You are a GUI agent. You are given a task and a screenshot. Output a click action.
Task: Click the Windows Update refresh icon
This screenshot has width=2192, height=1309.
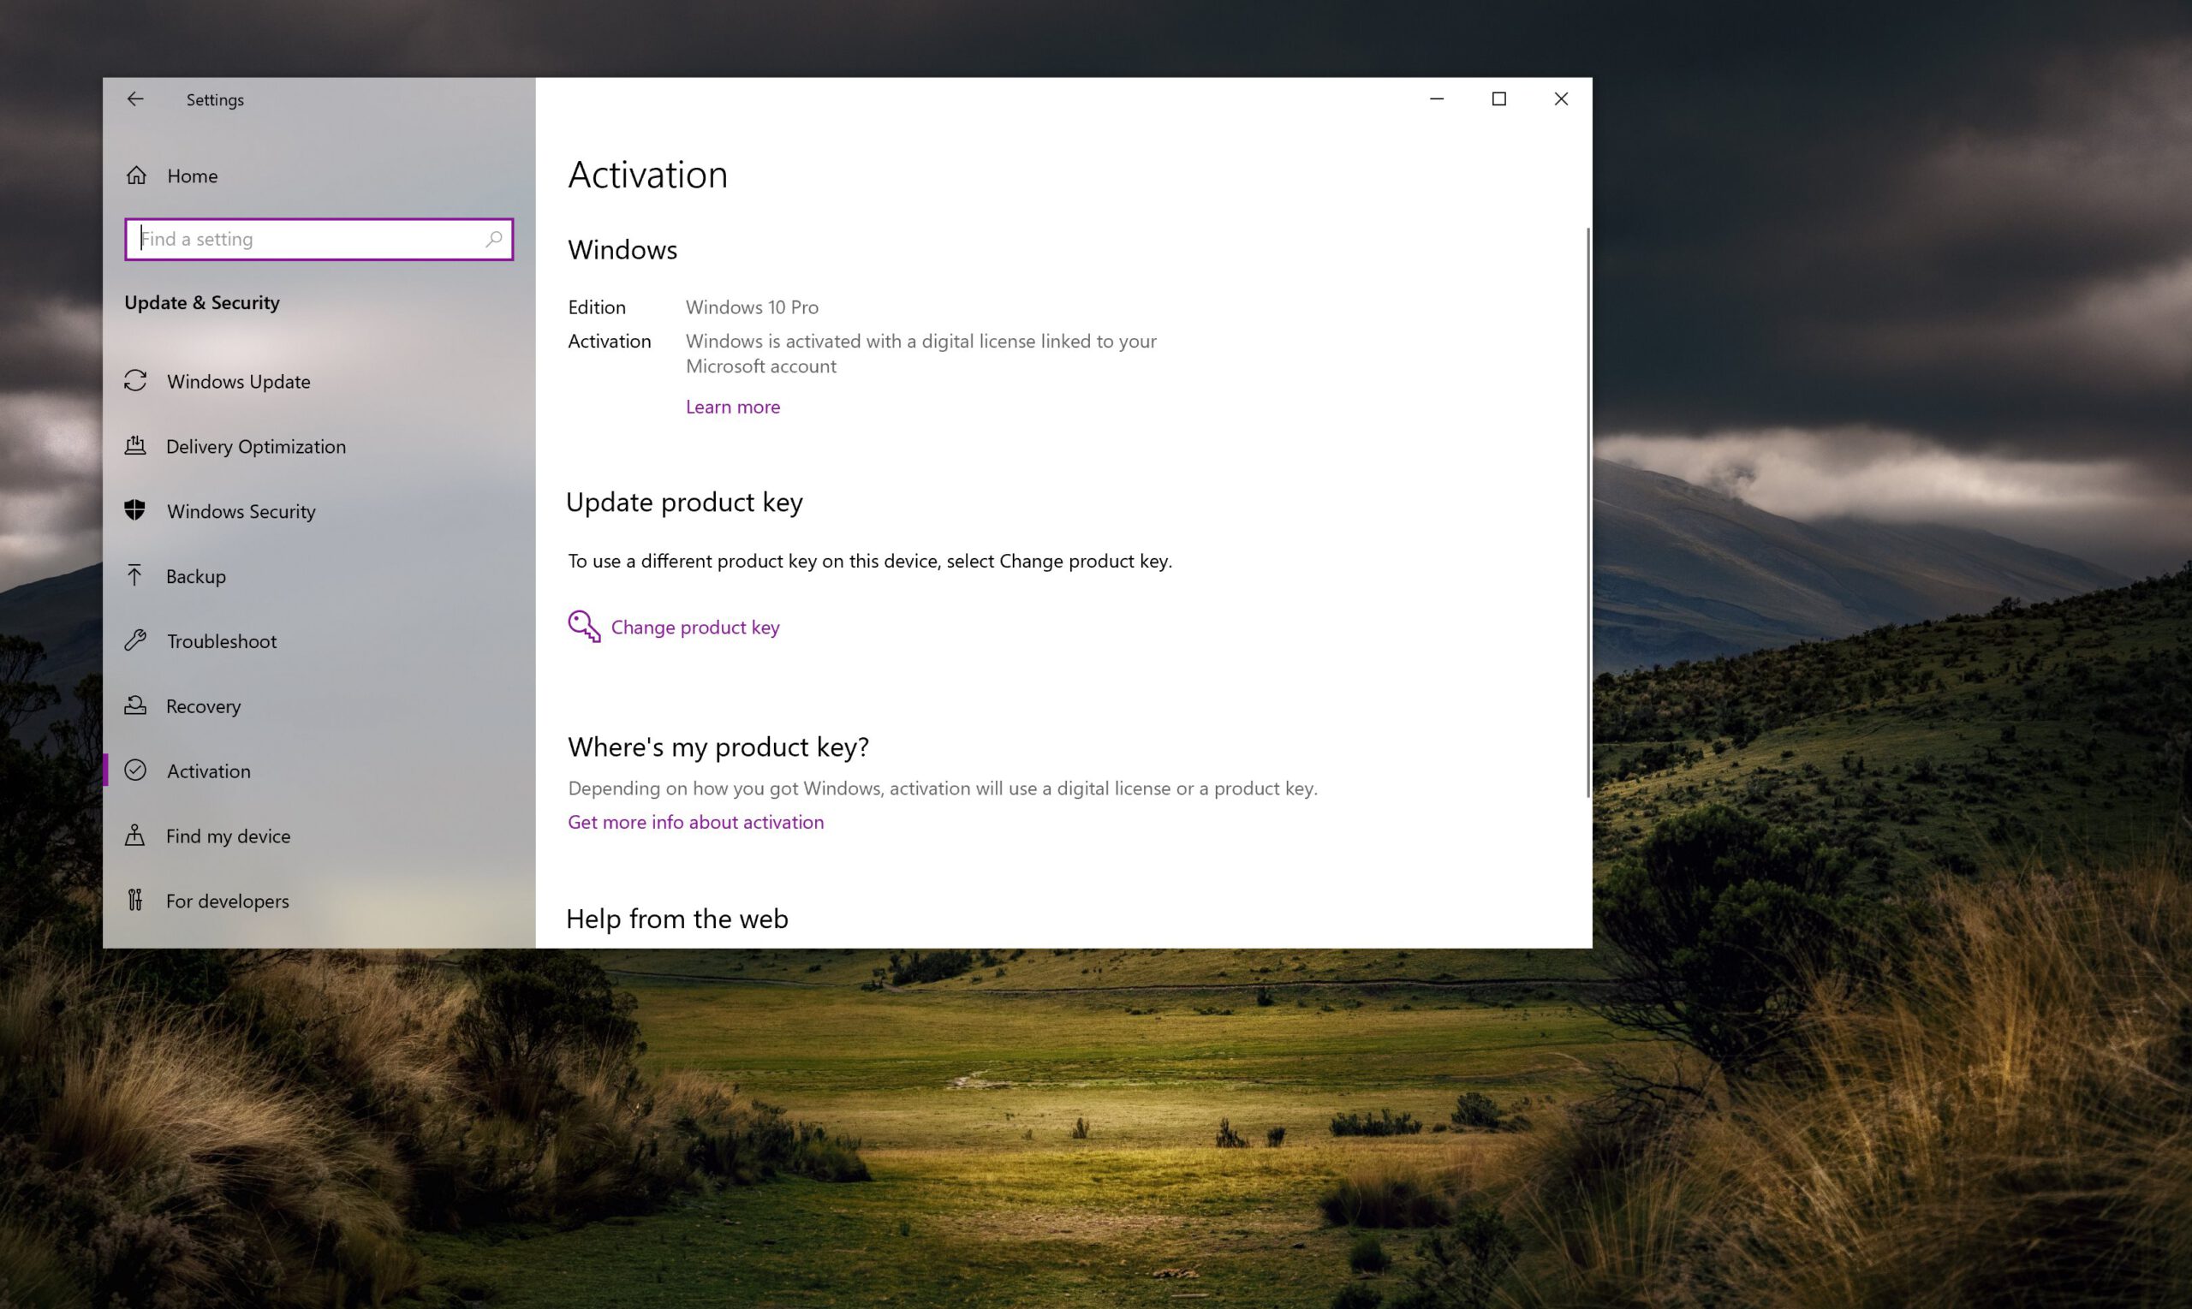[135, 381]
